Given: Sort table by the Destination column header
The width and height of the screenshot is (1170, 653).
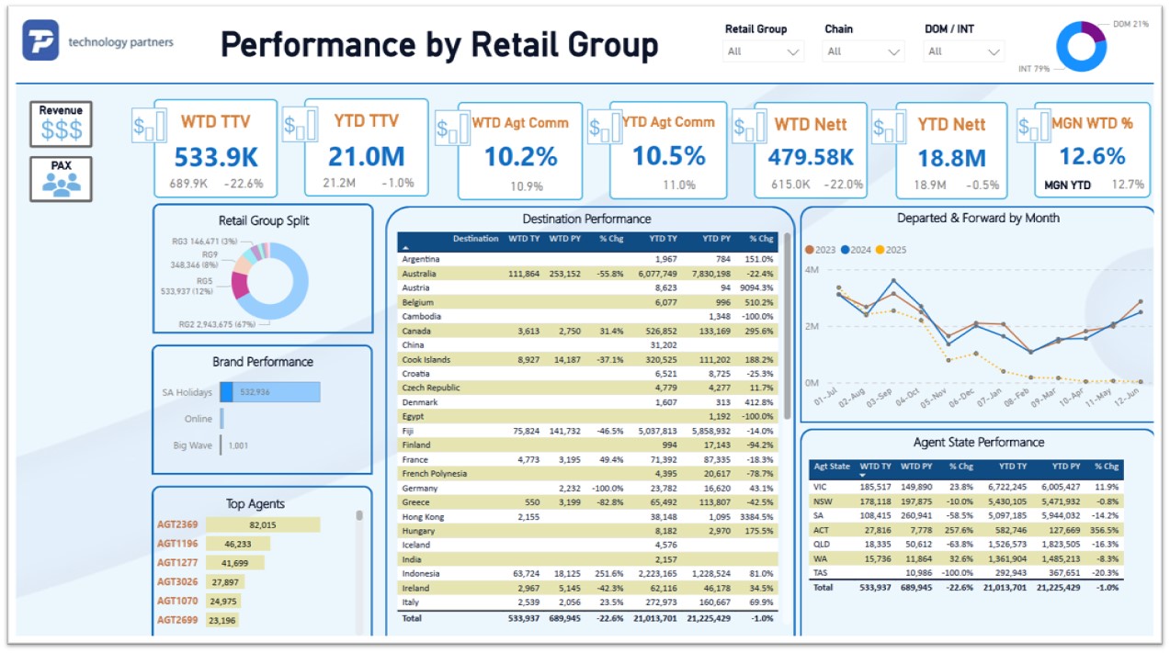Looking at the screenshot, I should [x=475, y=239].
